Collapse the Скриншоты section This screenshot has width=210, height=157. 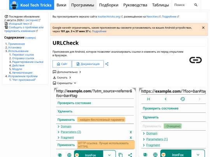(65, 83)
